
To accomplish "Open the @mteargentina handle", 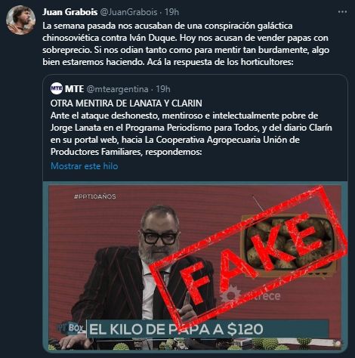I will coord(117,89).
